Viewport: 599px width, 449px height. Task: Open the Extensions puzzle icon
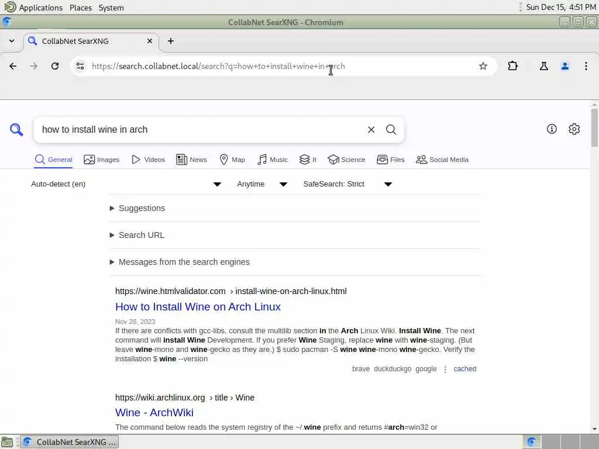(x=512, y=66)
